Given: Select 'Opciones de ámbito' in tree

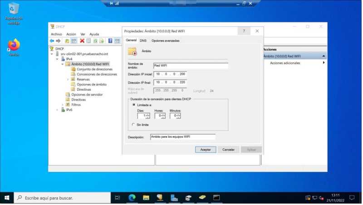Looking at the screenshot, I should tap(92, 84).
